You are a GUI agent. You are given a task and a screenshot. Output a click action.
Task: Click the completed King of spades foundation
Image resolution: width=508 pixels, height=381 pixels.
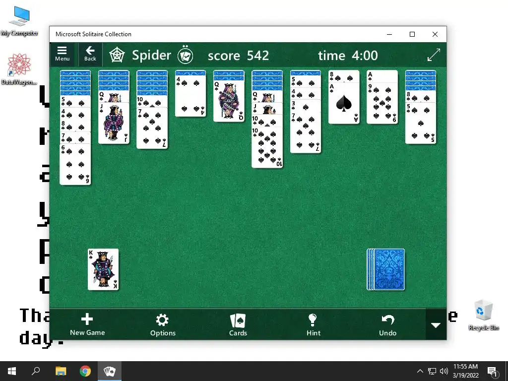pos(103,269)
